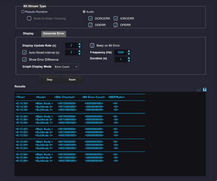217x181 pixels.
Task: Uncheck the ICRCERR checkbox
Action: coord(116,18)
